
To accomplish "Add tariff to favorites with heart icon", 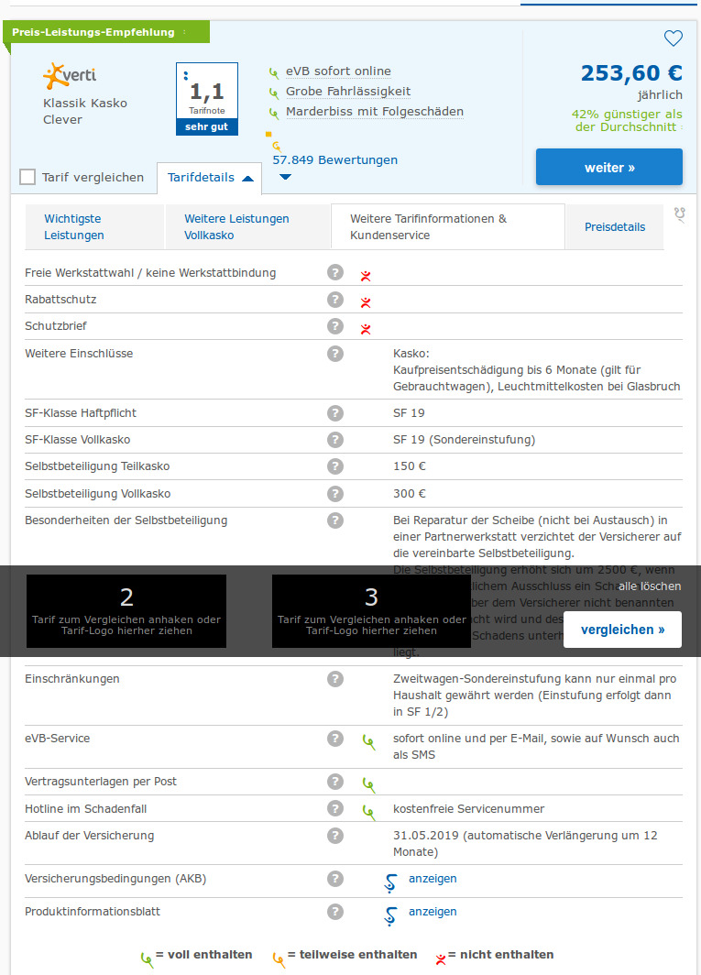I will coord(674,38).
